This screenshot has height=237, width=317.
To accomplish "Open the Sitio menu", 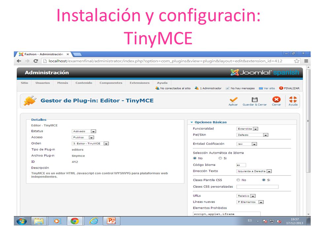I will pos(24,83).
